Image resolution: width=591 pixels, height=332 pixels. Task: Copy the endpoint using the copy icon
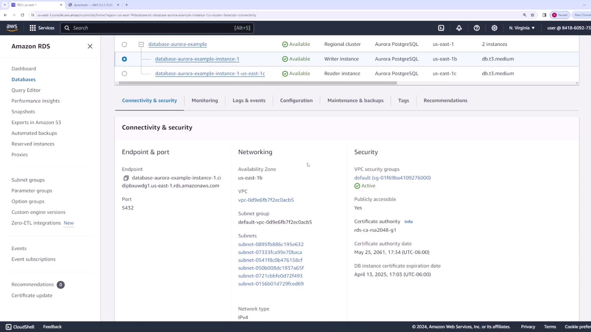(126, 178)
